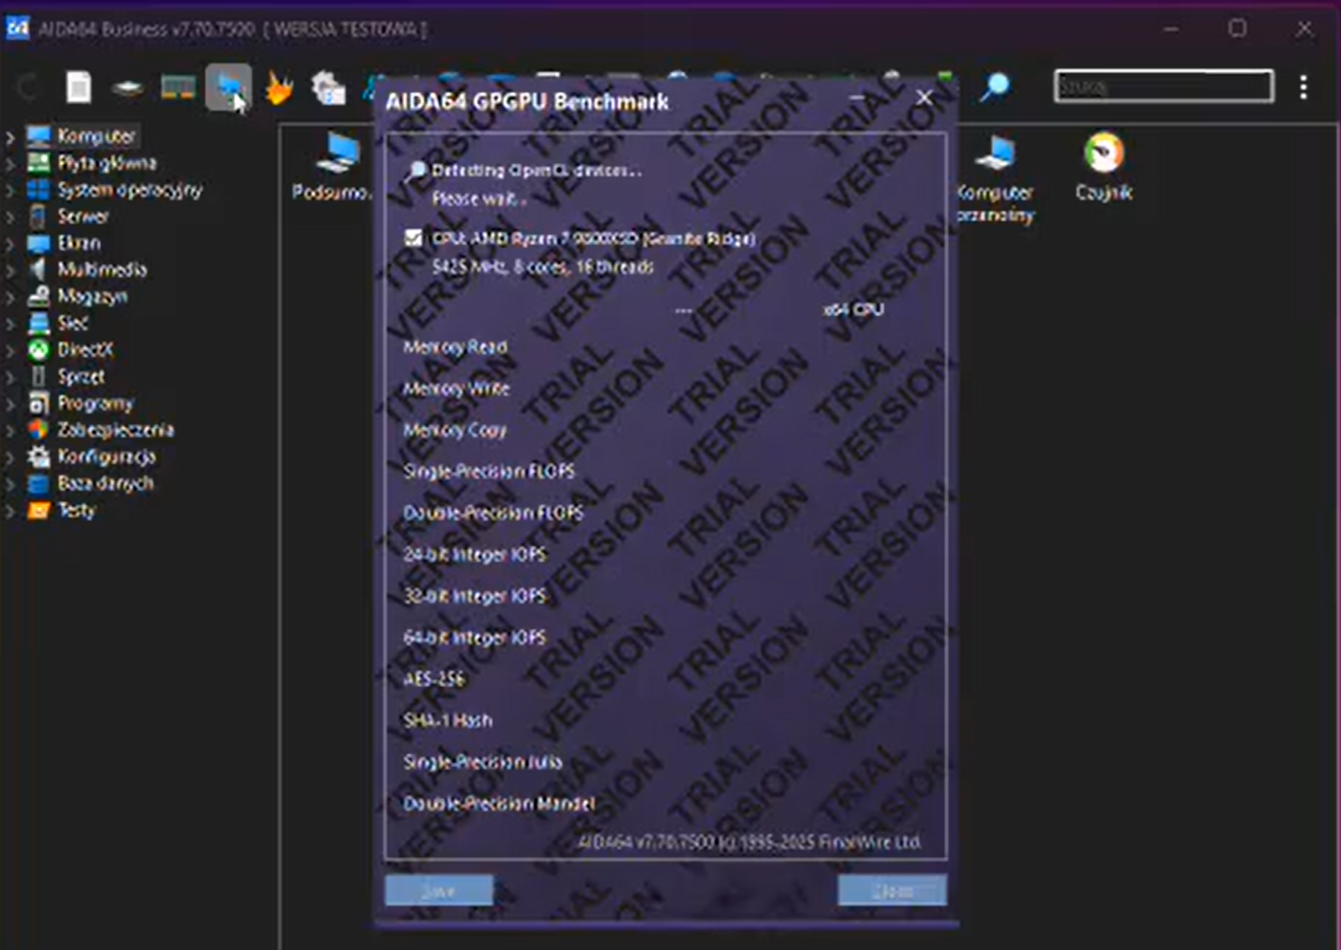Expand the Komputer tree node
This screenshot has width=1341, height=950.
10,137
